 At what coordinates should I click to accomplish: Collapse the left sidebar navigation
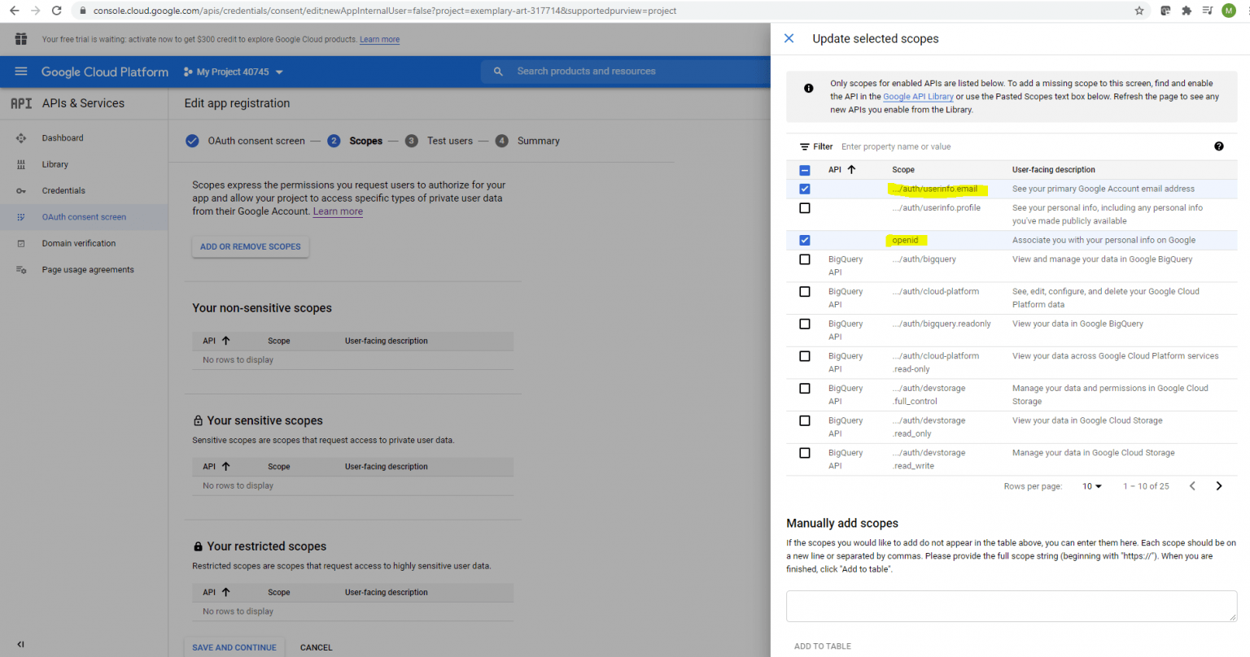coord(20,644)
